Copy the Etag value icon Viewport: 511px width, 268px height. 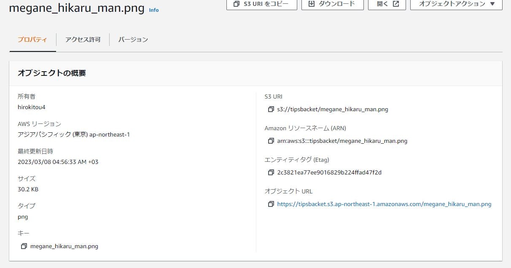(271, 173)
